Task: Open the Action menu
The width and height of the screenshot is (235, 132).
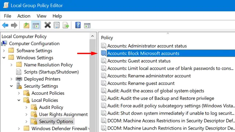Action: pyautogui.click(x=24, y=16)
